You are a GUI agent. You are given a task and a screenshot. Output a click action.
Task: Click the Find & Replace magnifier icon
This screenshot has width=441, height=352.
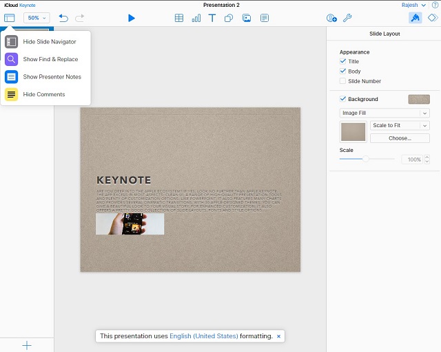pos(11,59)
